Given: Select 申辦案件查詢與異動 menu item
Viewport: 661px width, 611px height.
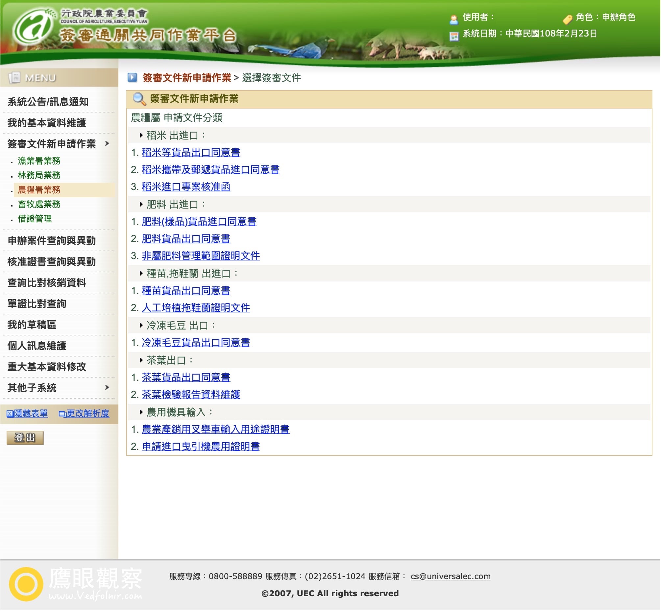Looking at the screenshot, I should click(52, 241).
